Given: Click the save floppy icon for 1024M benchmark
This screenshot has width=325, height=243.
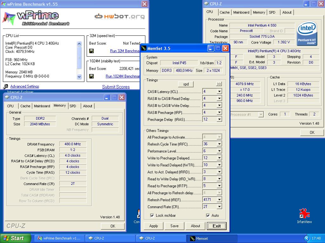Looking at the screenshot, I should pos(91,76).
